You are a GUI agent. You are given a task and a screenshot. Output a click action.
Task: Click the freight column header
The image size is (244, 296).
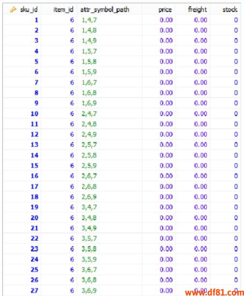coord(198,9)
